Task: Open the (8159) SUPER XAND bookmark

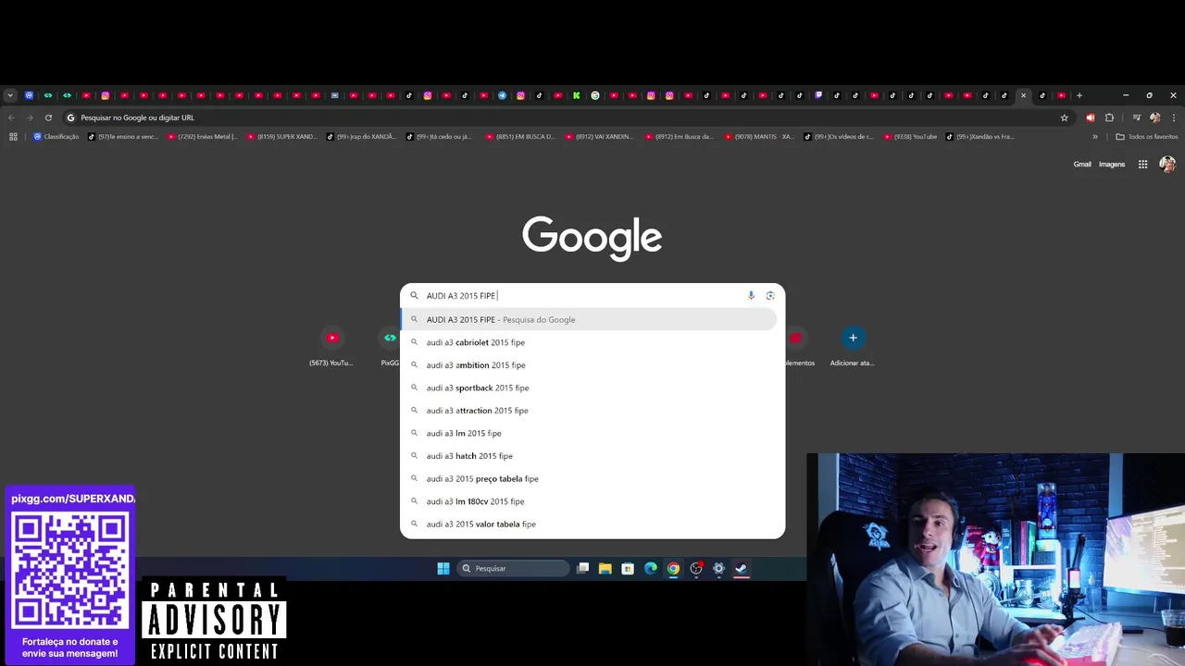Action: coord(282,137)
